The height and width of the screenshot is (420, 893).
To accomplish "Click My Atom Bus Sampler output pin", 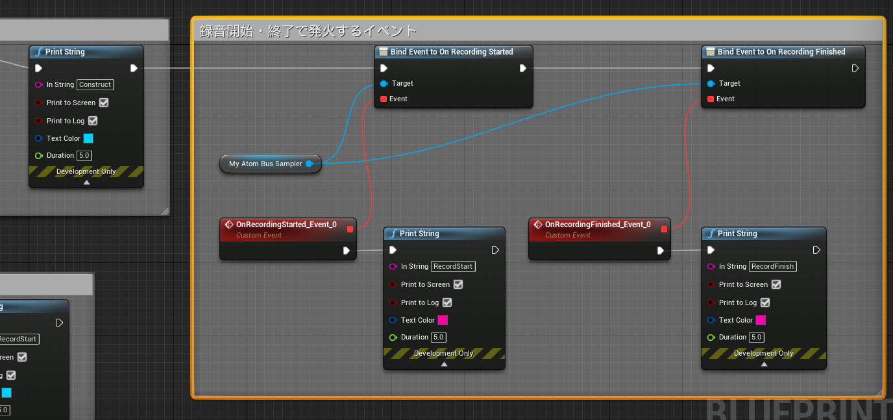I will 310,164.
